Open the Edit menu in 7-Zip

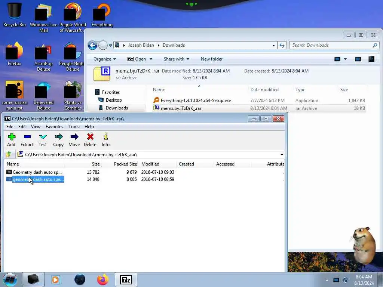point(22,127)
